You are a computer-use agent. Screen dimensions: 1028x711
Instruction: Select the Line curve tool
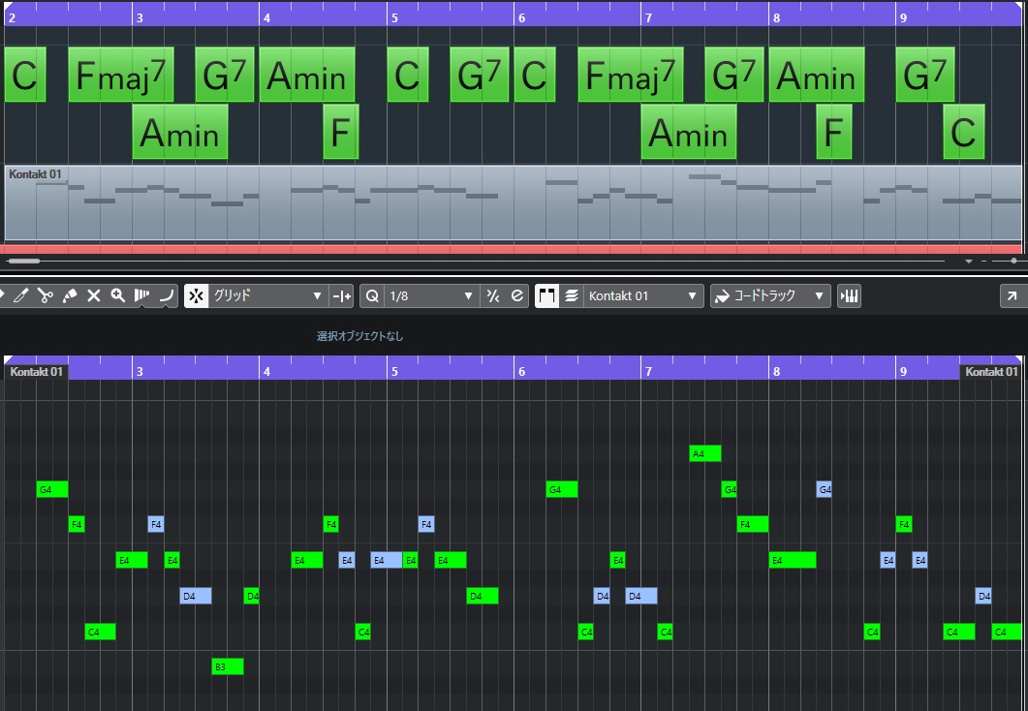(x=167, y=295)
